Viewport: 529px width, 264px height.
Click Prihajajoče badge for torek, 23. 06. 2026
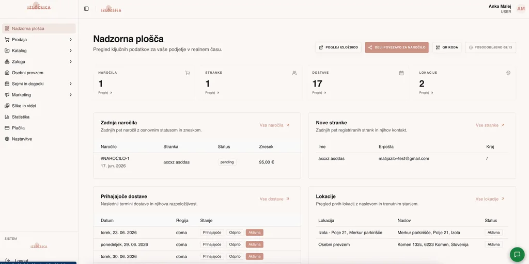tap(212, 233)
